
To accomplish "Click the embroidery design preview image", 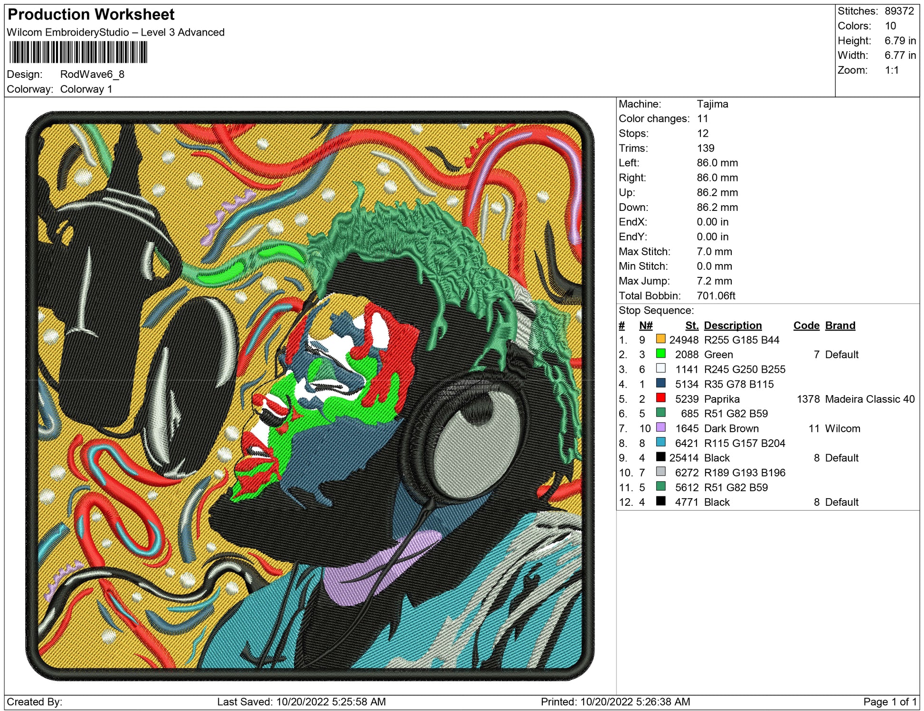I will 310,396.
